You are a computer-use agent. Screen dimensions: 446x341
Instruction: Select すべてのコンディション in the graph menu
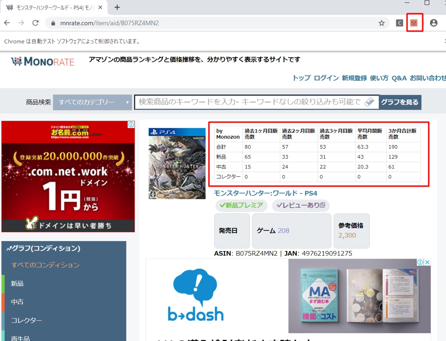45,265
